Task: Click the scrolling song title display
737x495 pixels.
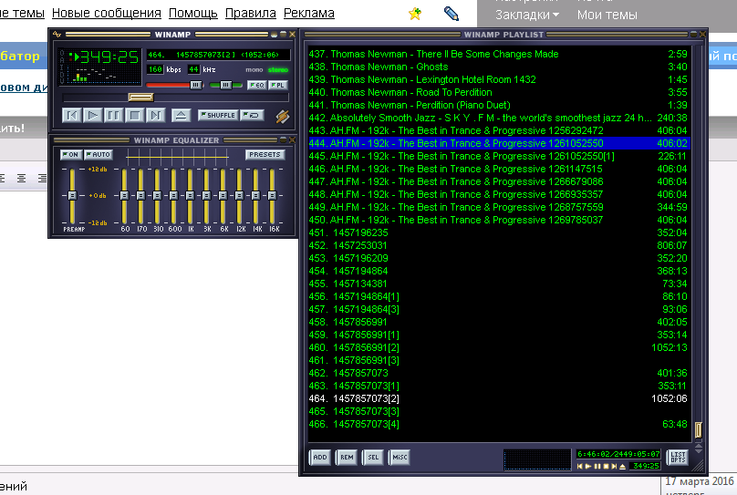Action: pos(218,55)
